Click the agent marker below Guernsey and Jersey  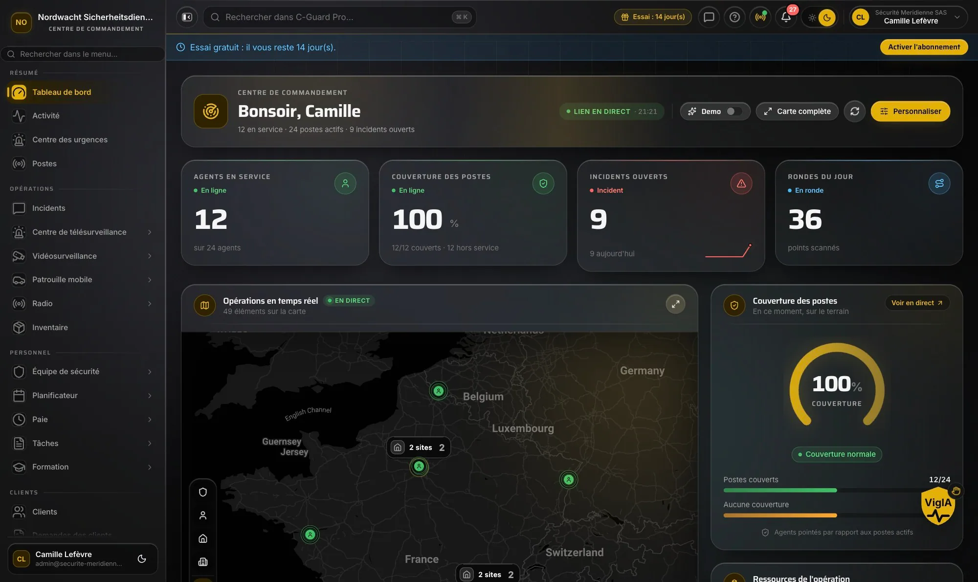[x=310, y=535]
